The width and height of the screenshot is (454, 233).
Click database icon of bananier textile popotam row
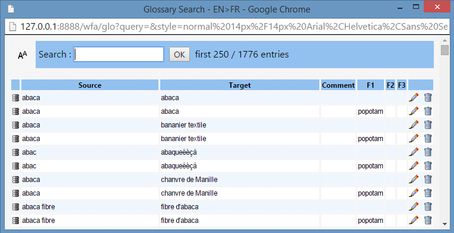(15, 139)
